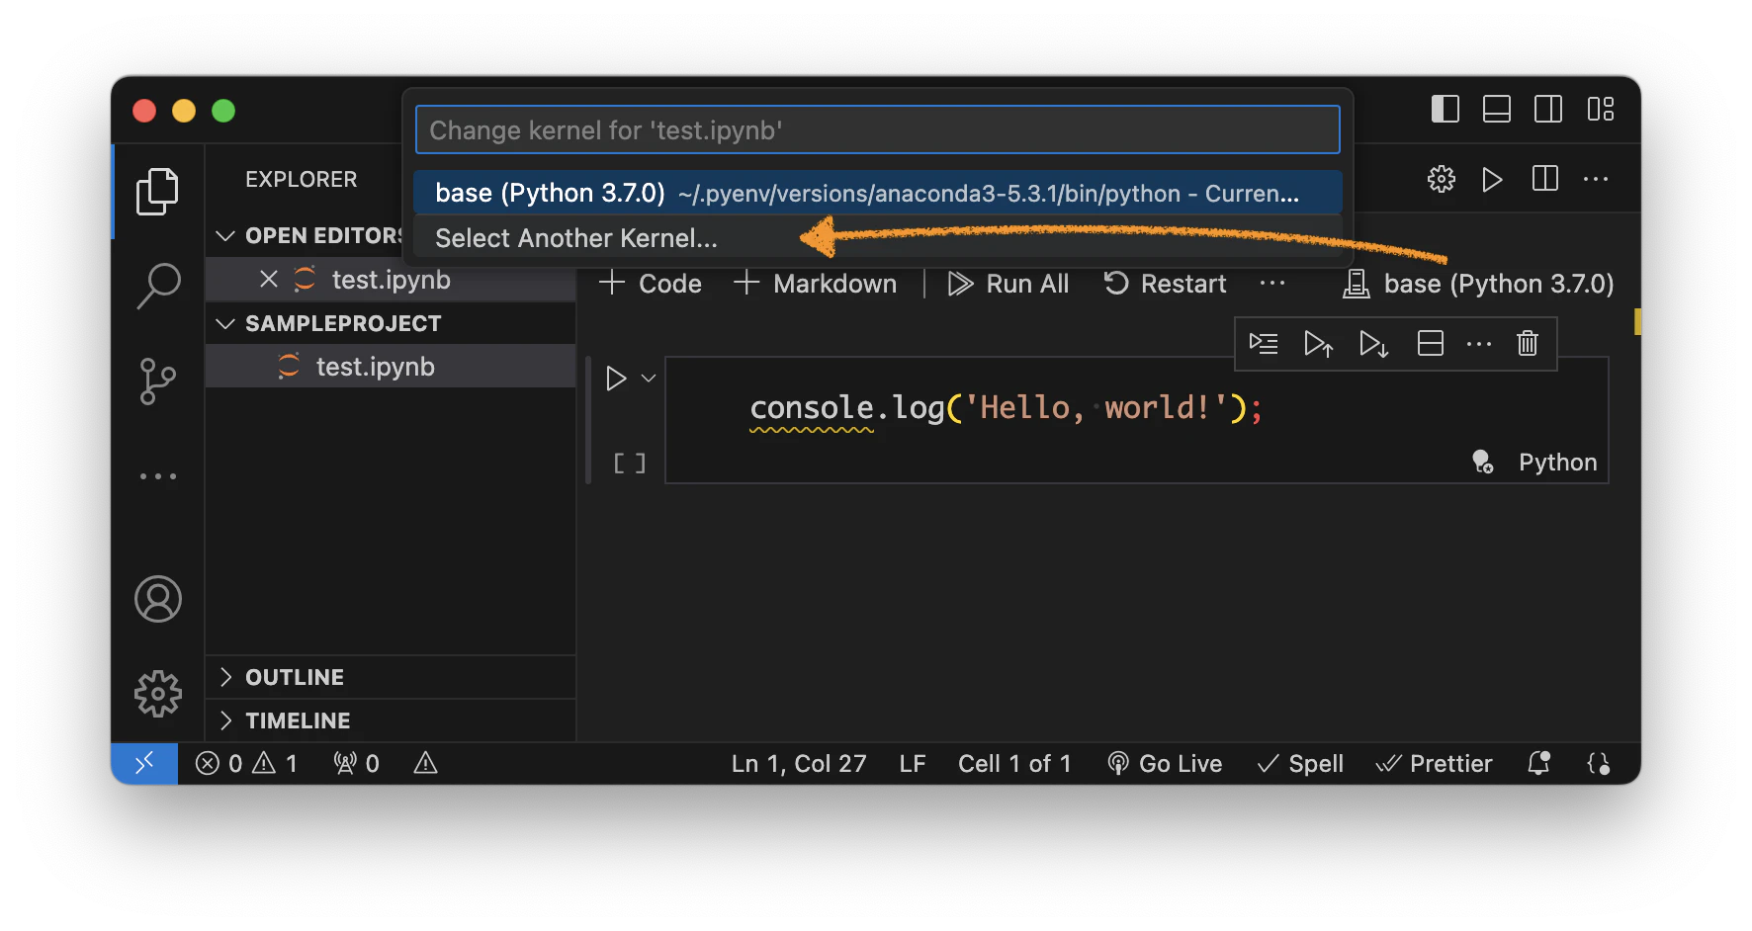This screenshot has height=931, width=1752.
Task: Open More Actions ellipsis in editor title
Action: [x=1596, y=179]
